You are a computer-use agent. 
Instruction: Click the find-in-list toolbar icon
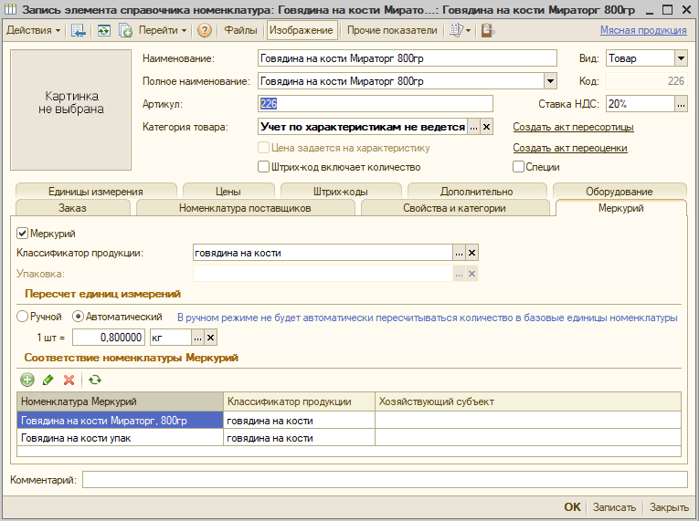[79, 31]
